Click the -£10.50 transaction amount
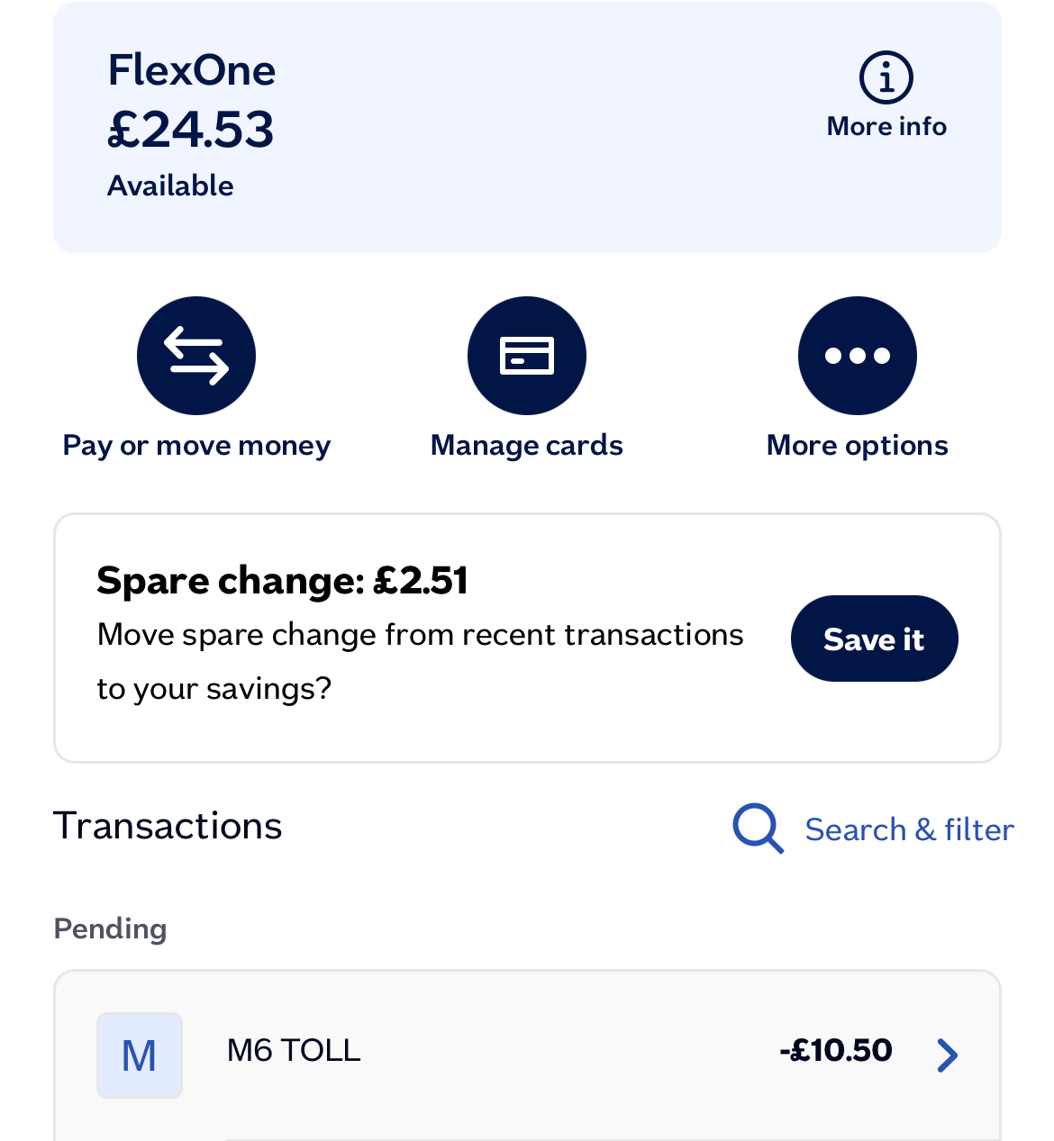Screen dimensions: 1054x1141 point(836,1050)
